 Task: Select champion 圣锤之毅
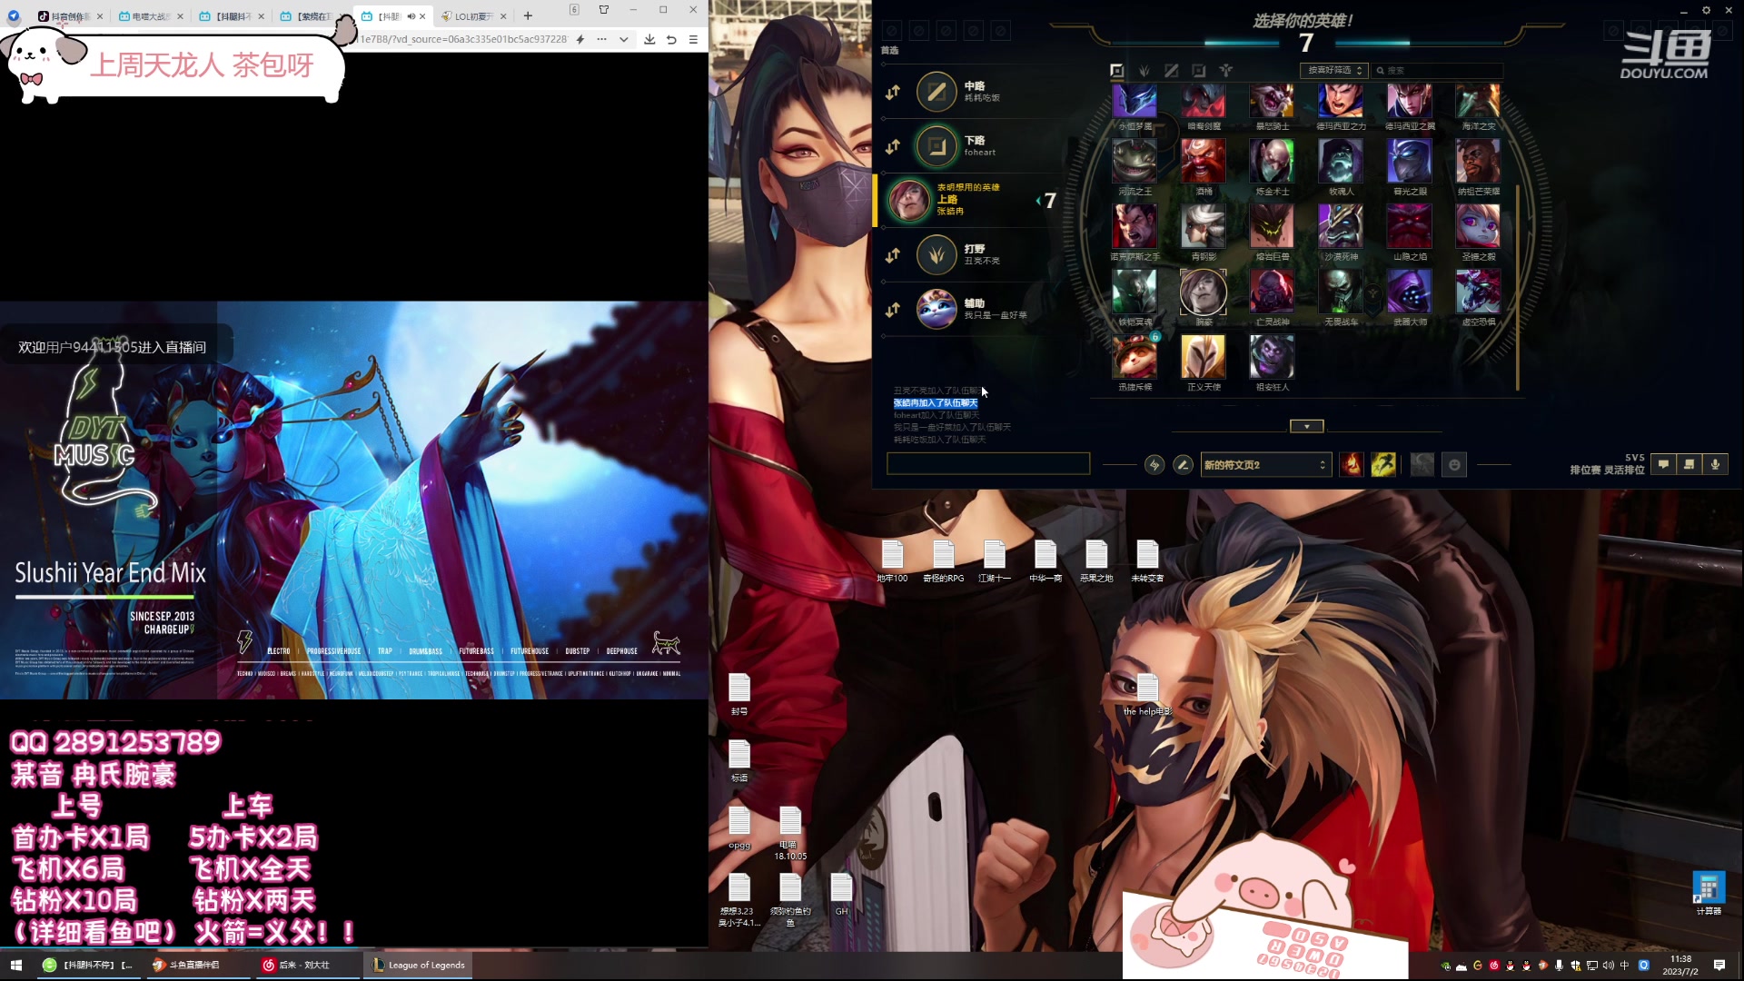point(1479,226)
